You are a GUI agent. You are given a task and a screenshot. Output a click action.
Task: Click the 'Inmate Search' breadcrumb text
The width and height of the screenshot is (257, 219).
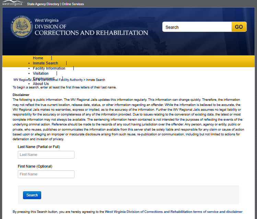(95, 80)
